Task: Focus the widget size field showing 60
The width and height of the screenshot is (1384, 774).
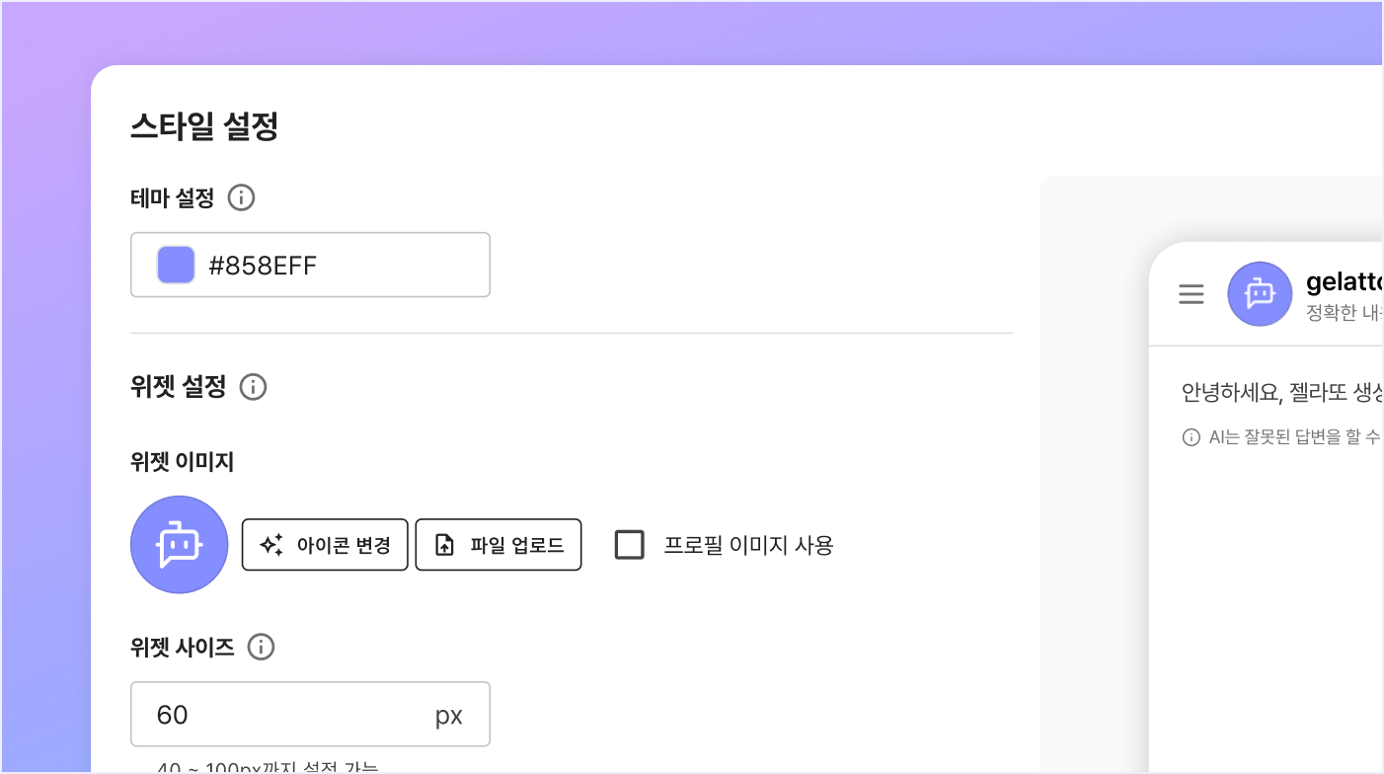Action: pos(286,715)
